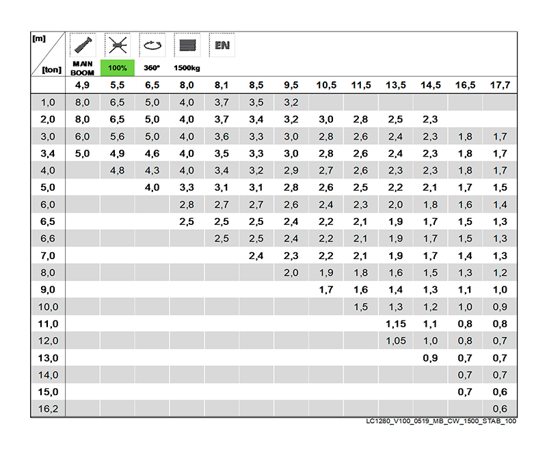Screen dimensions: 547x454
Task: Click the 3,4 radius row header
Action: tap(47, 153)
